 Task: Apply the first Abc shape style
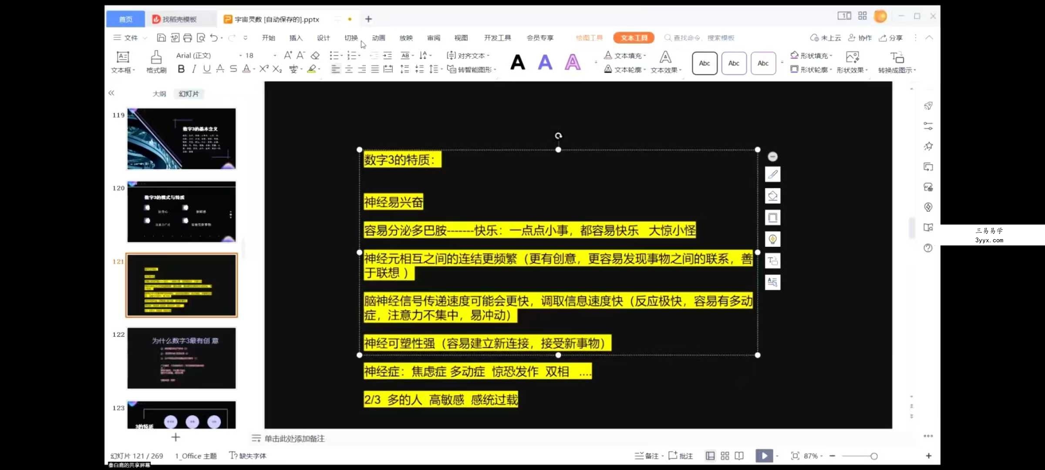[x=705, y=63]
